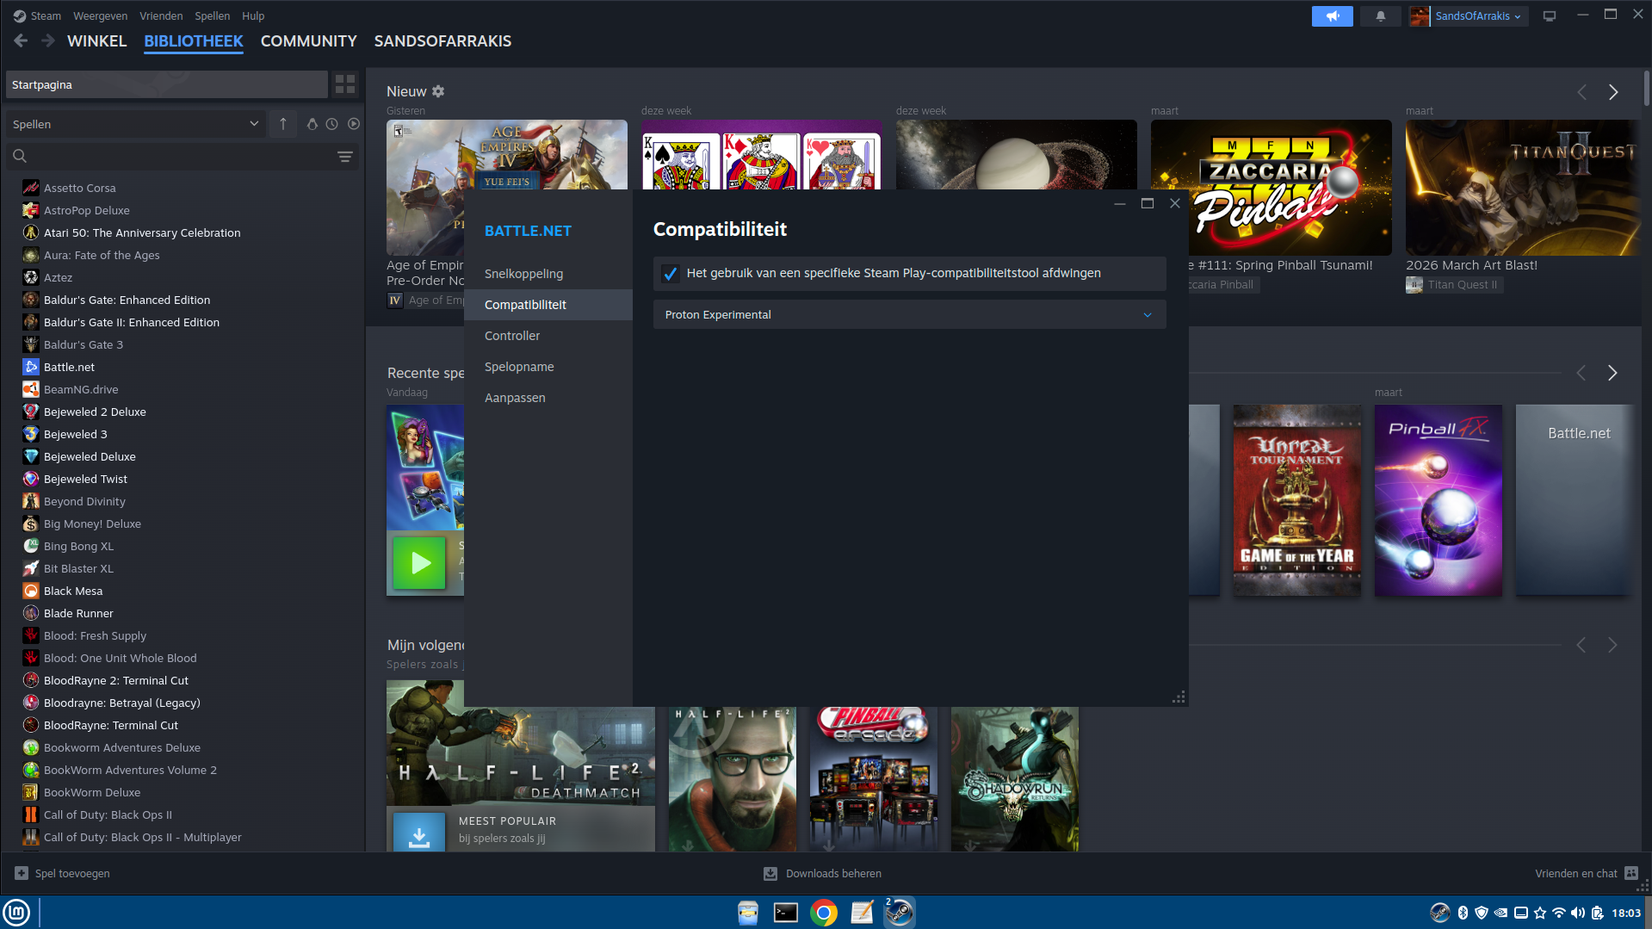Open Downloads beheren
This screenshot has width=1652, height=929.
tap(823, 874)
